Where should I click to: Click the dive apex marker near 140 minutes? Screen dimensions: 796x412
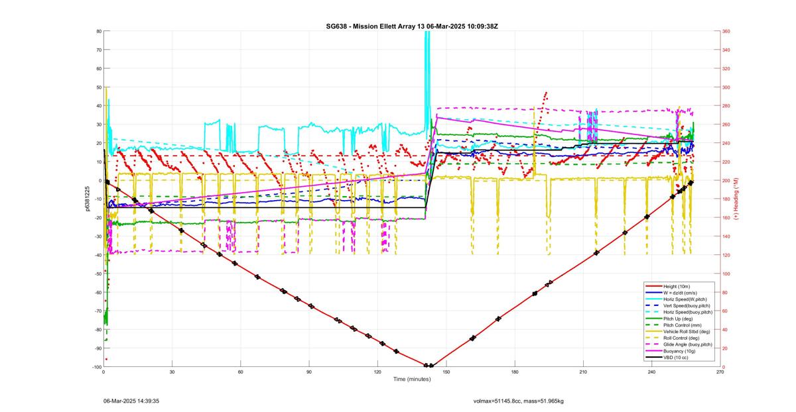(429, 366)
